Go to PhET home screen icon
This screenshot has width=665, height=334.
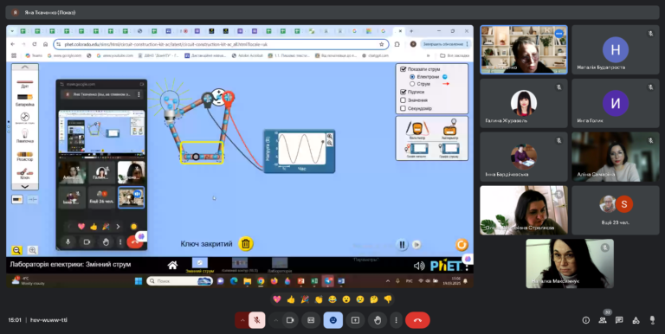172,266
